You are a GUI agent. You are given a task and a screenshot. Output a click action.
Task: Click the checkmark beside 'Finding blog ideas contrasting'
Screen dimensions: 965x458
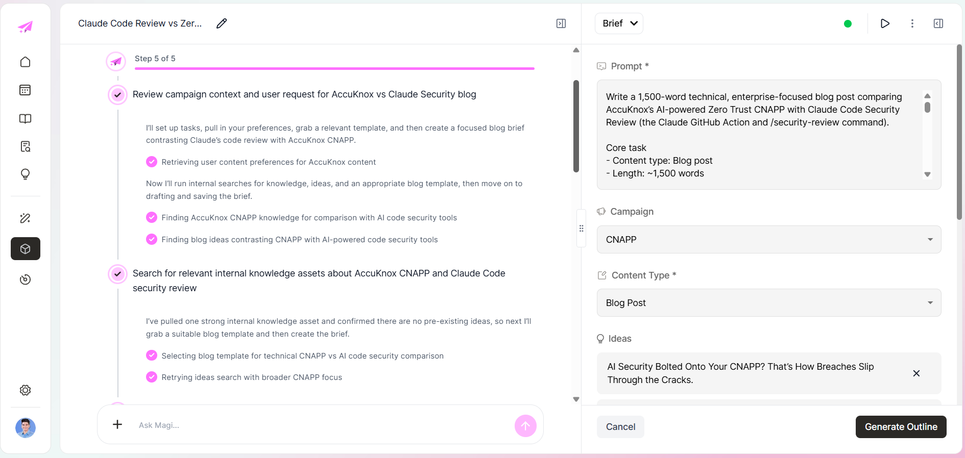click(152, 239)
